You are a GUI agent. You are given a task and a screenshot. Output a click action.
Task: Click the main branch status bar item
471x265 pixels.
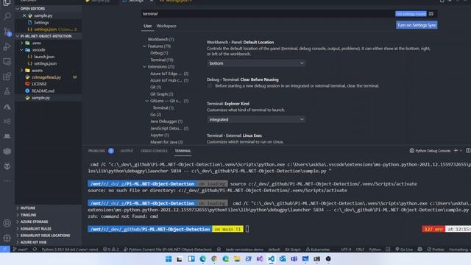(20, 250)
